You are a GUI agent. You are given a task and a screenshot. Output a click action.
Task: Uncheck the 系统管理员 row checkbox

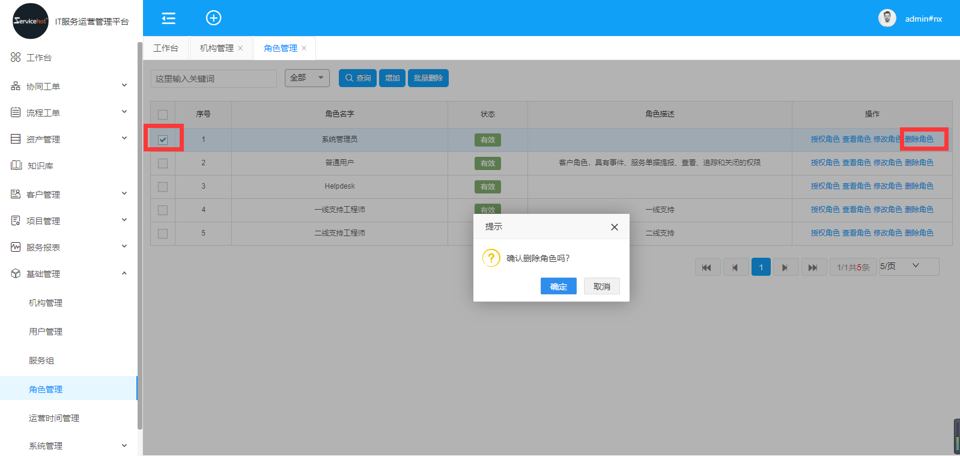point(163,139)
